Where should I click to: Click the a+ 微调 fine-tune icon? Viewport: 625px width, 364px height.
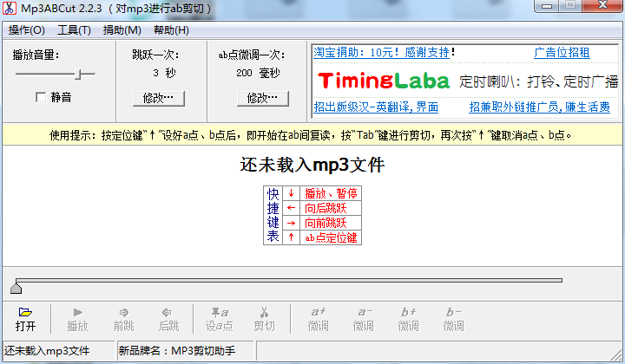(x=318, y=319)
